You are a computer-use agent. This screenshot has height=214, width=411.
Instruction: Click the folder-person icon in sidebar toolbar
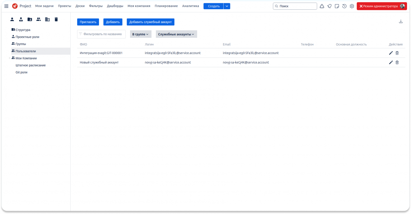(30, 19)
